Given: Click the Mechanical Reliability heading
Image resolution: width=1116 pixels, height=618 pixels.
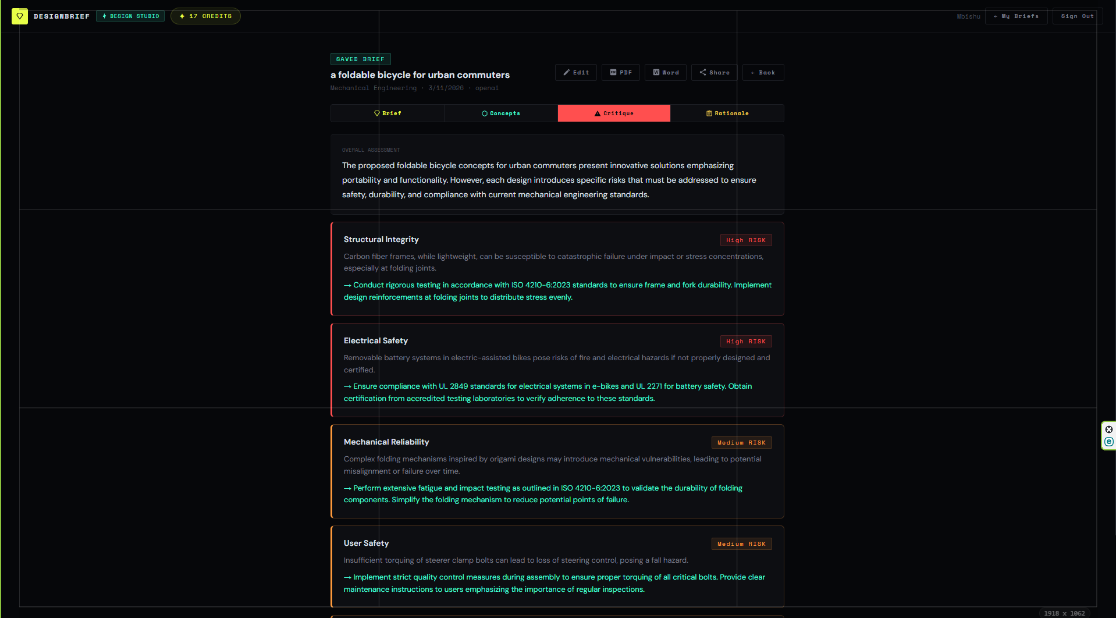Looking at the screenshot, I should coord(386,442).
